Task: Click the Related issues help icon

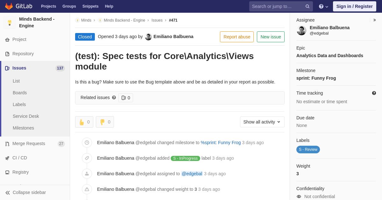Action: tap(114, 98)
